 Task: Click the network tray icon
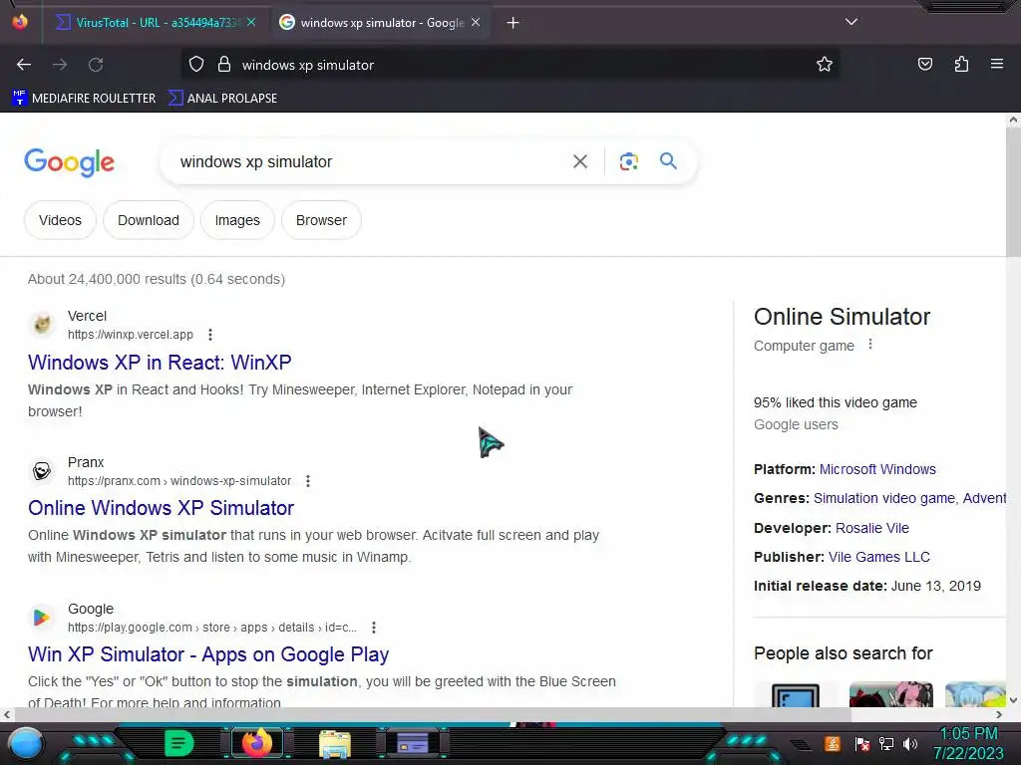[x=886, y=743]
